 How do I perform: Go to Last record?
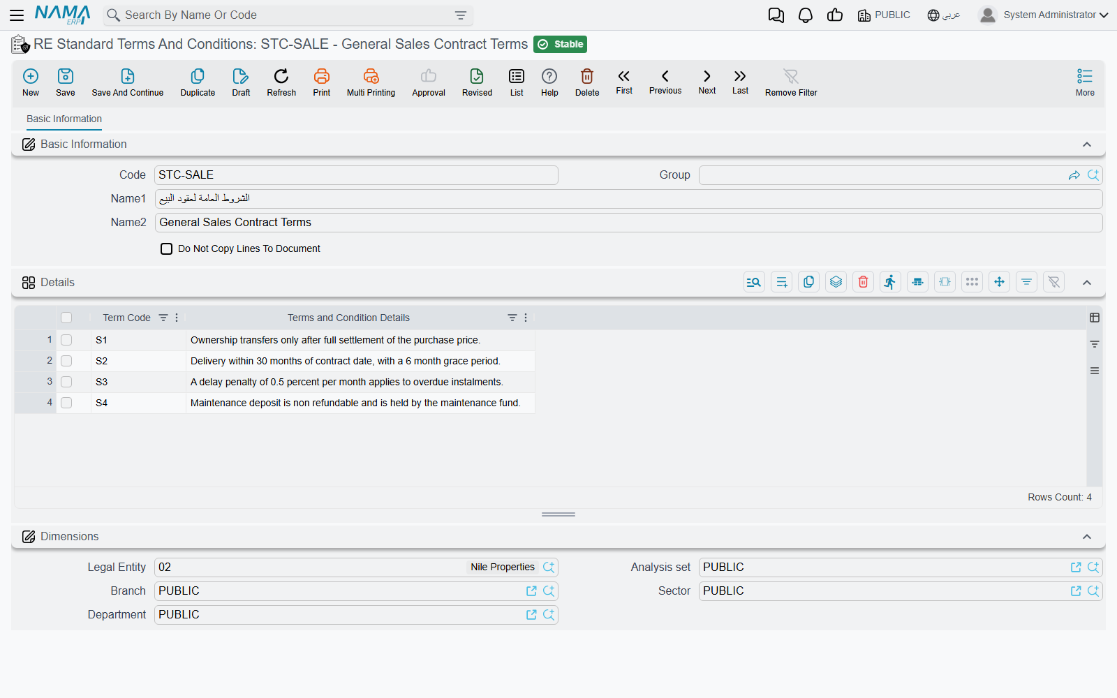pos(740,82)
